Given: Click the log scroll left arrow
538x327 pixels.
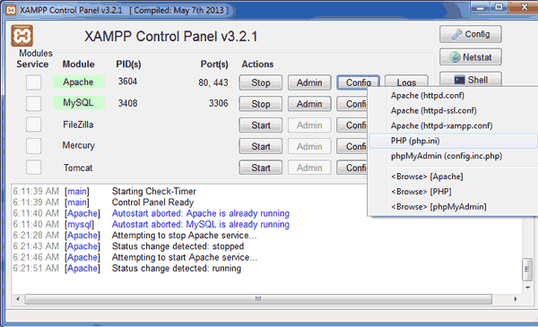Looking at the screenshot, I should [18, 299].
